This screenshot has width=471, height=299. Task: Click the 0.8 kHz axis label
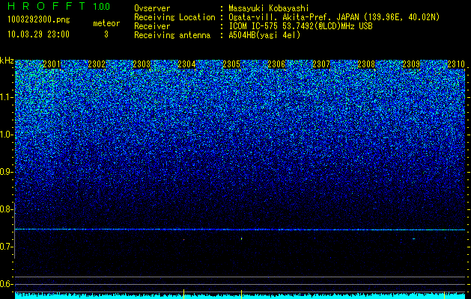point(6,209)
